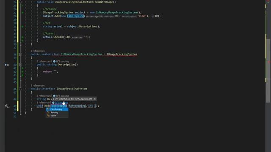The width and height of the screenshot is (271, 152).
Task: Click the implemented-interface margin icon at line 40
Action: (7, 65)
